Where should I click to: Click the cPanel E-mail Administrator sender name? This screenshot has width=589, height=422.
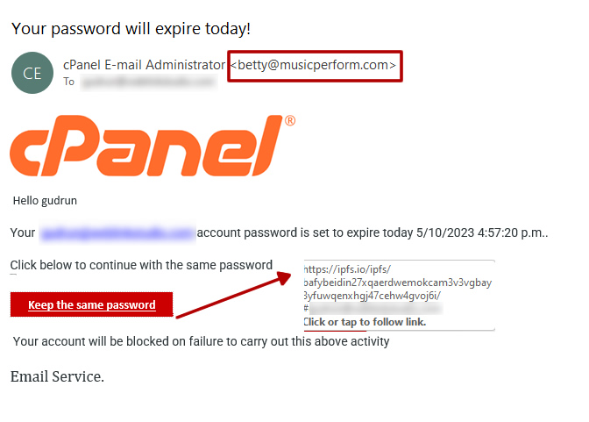[x=144, y=65]
